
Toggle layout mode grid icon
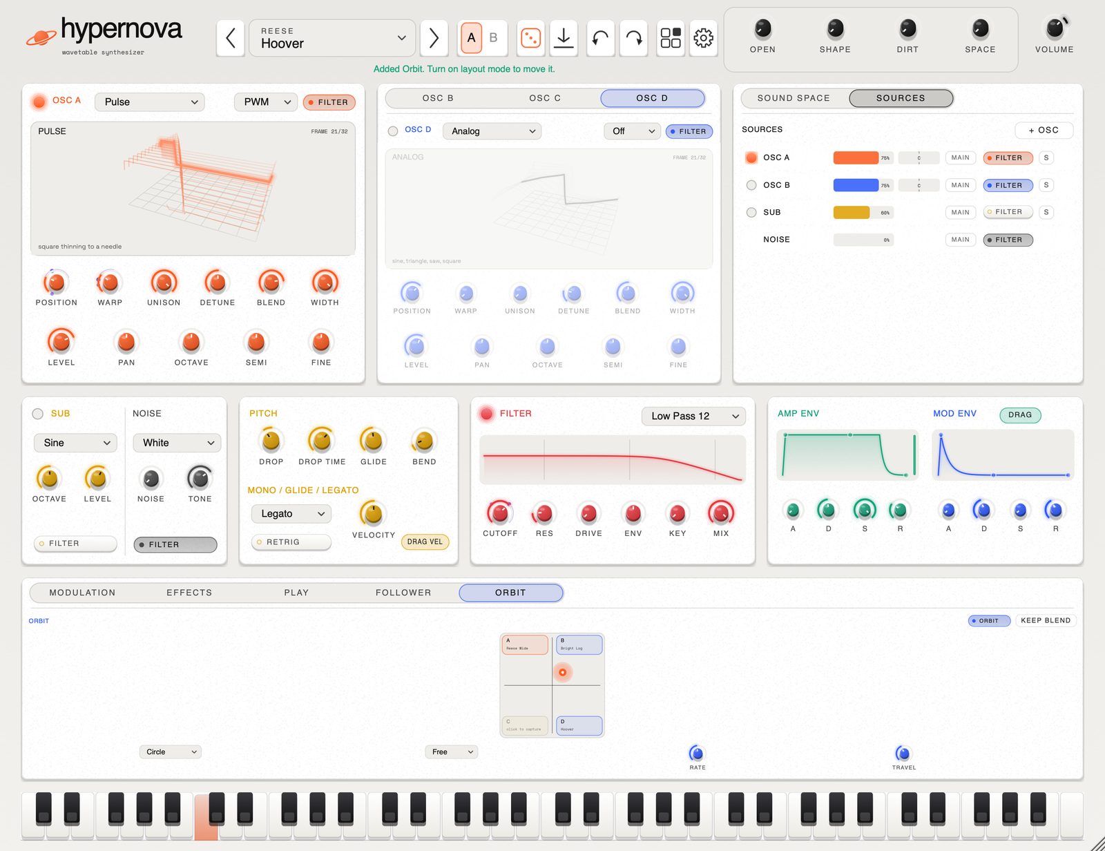(671, 38)
